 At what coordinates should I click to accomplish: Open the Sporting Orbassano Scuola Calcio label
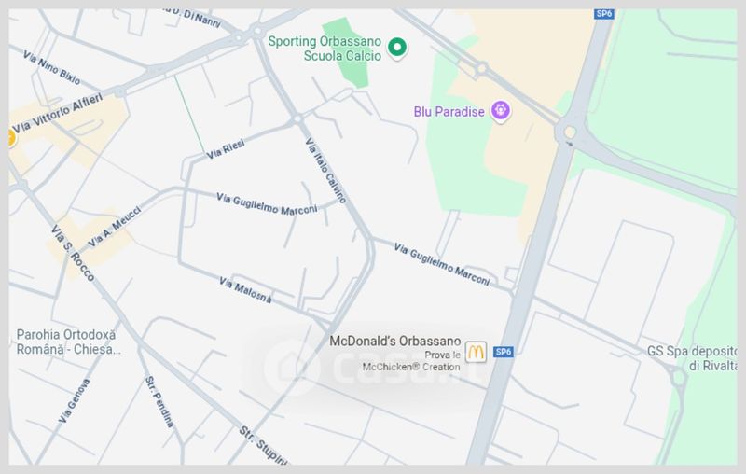click(x=325, y=49)
